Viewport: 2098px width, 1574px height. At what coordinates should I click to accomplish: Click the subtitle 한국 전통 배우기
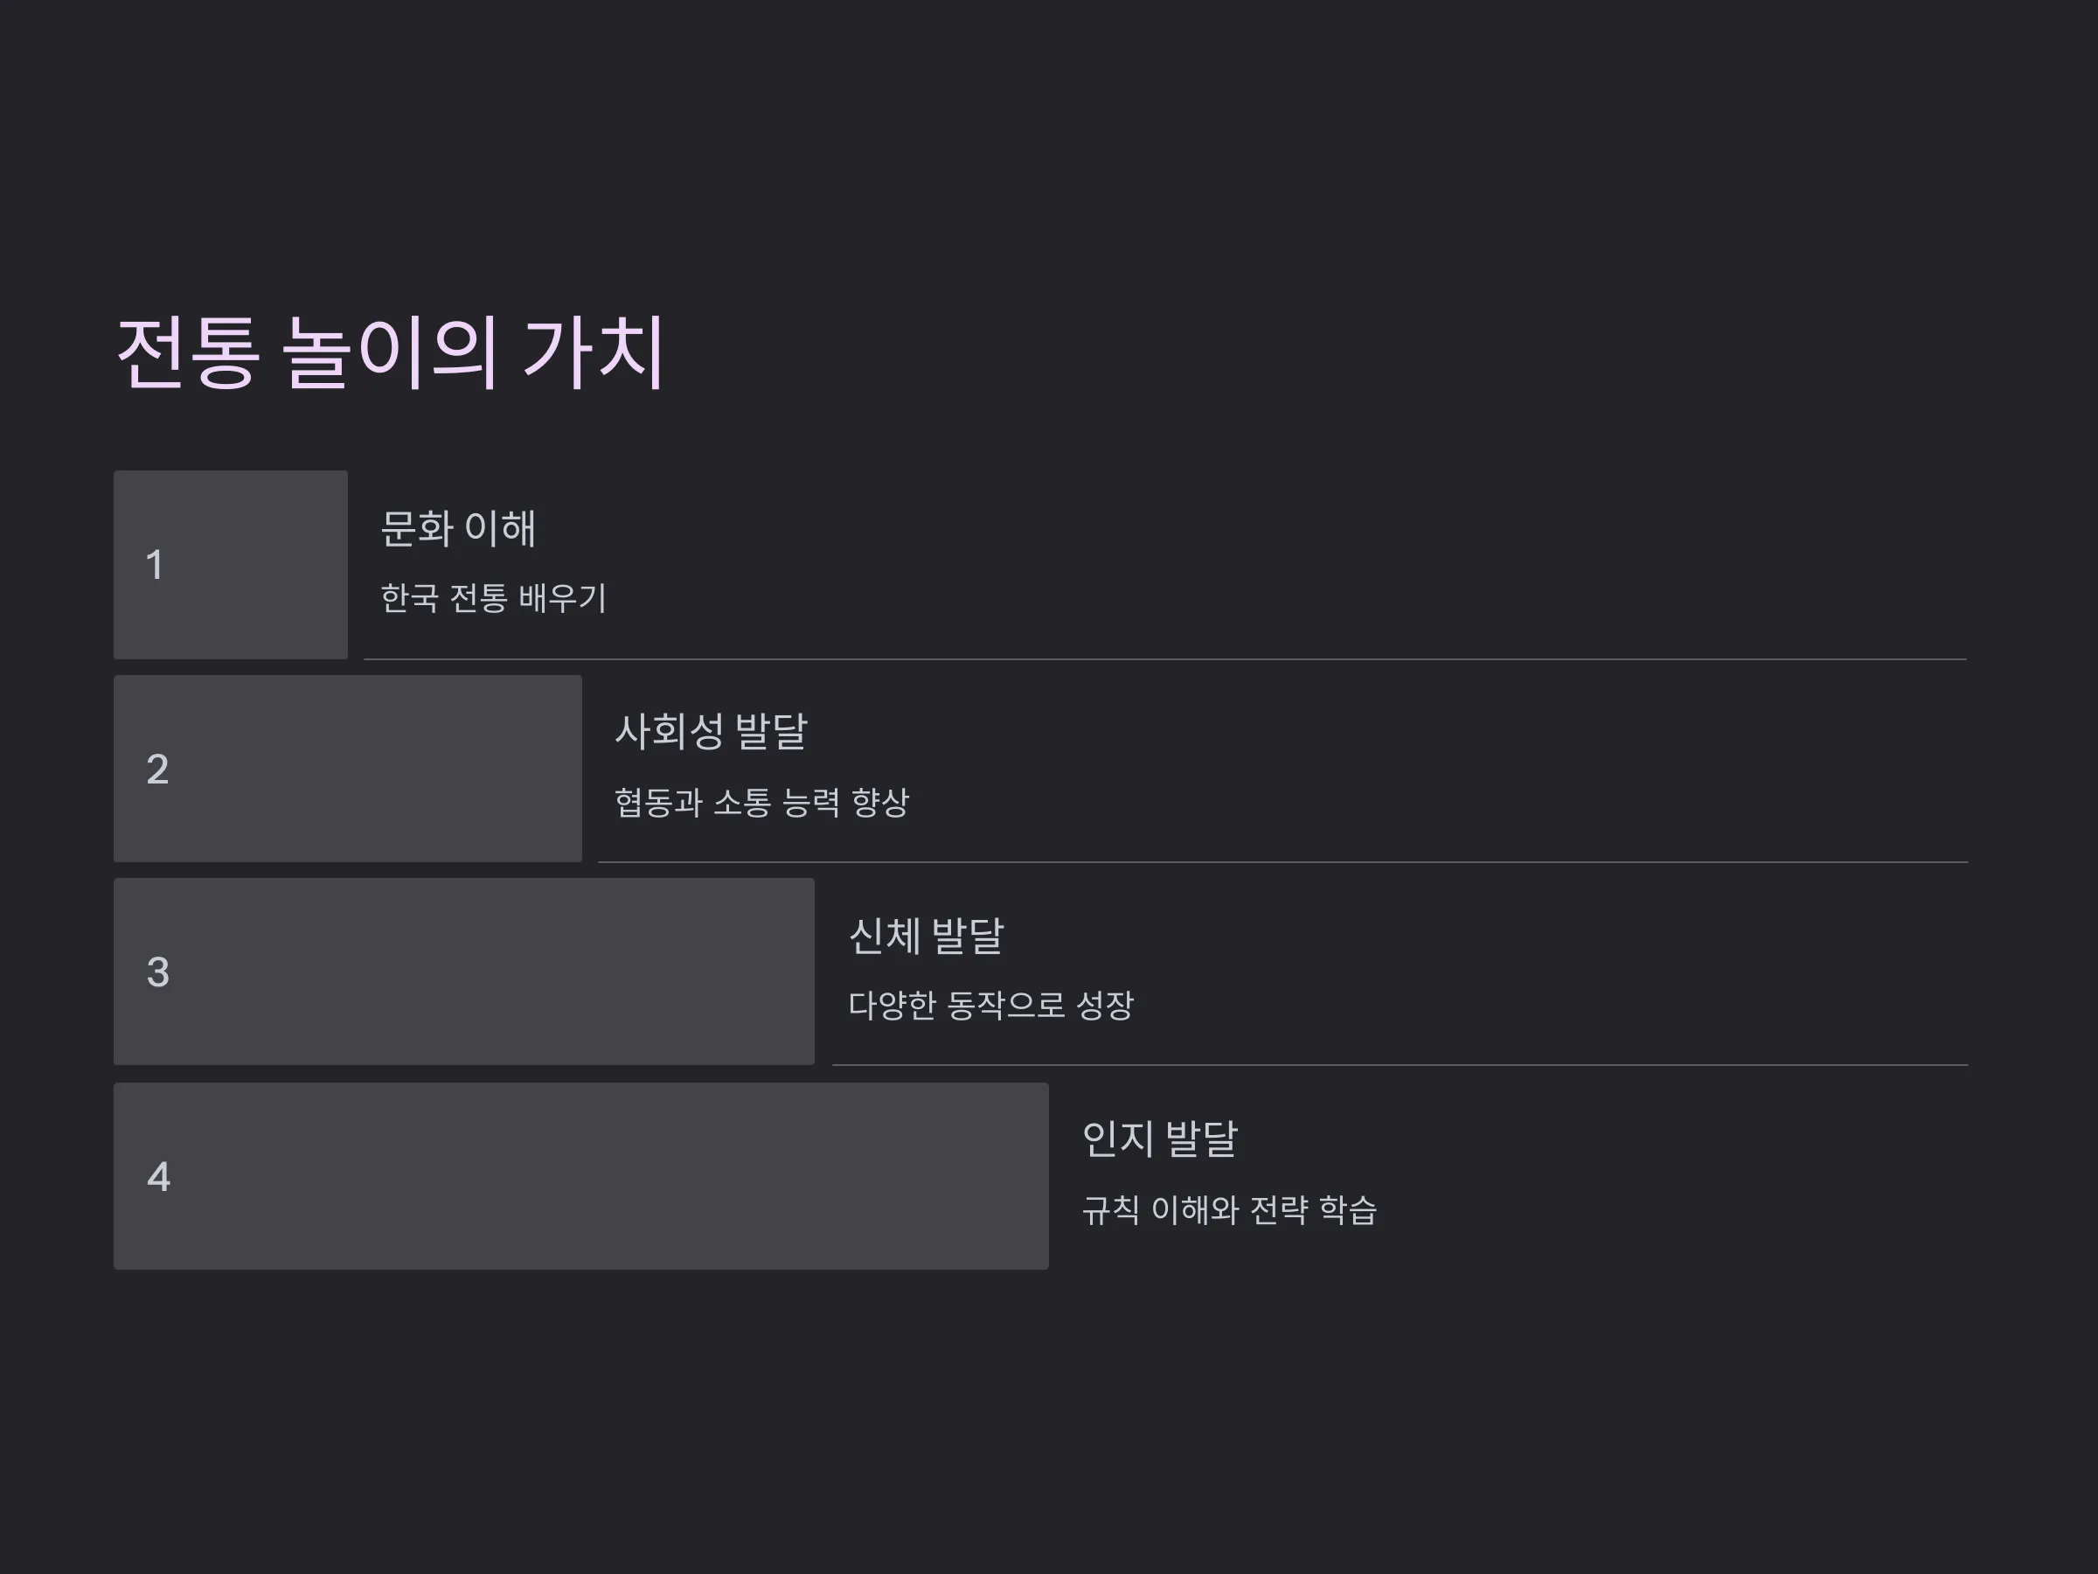493,598
